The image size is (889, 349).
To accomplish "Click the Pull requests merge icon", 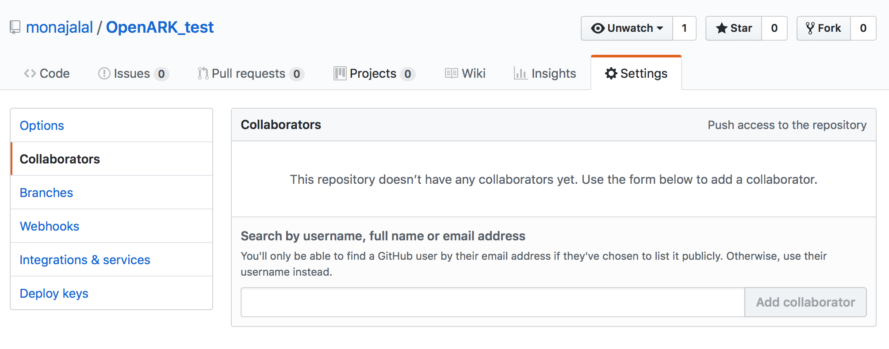I will point(203,73).
